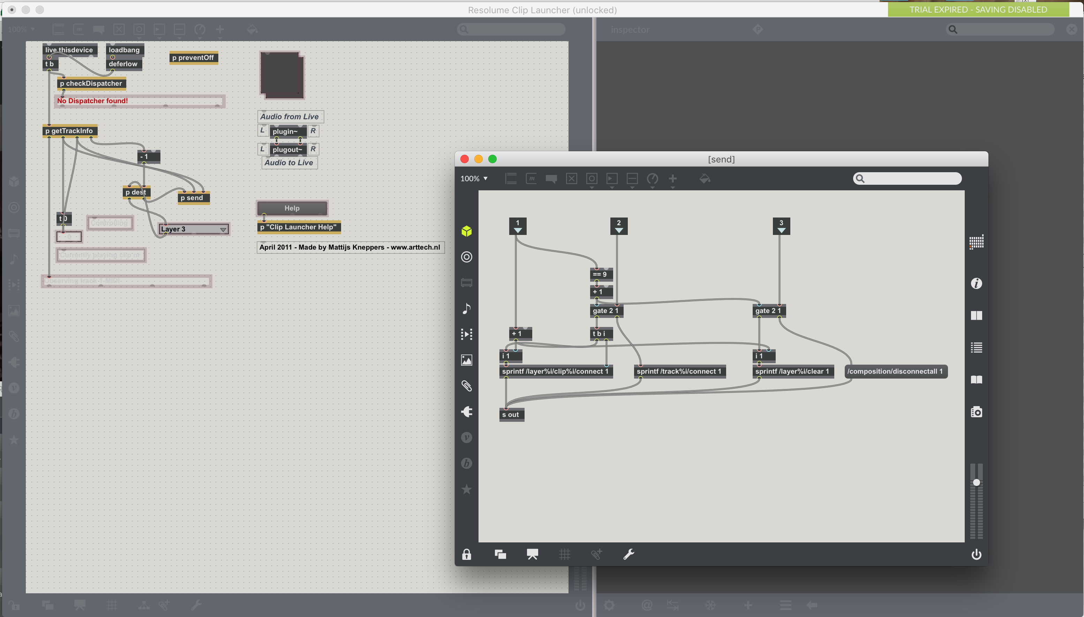Select the message box tool in send toolbar
Viewport: 1084px width, 617px height.
[531, 178]
